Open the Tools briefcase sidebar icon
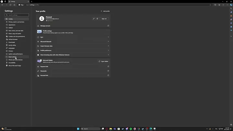 coord(231,16)
